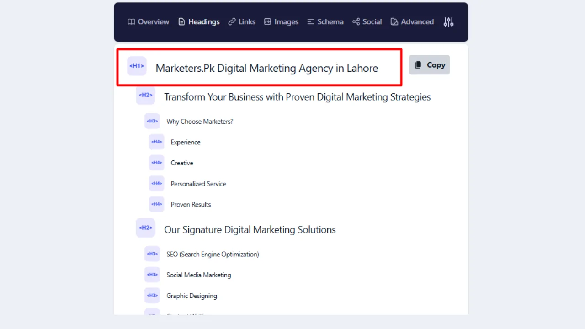Select the 'SEO (Search Engine Optimization)' heading

pos(213,254)
